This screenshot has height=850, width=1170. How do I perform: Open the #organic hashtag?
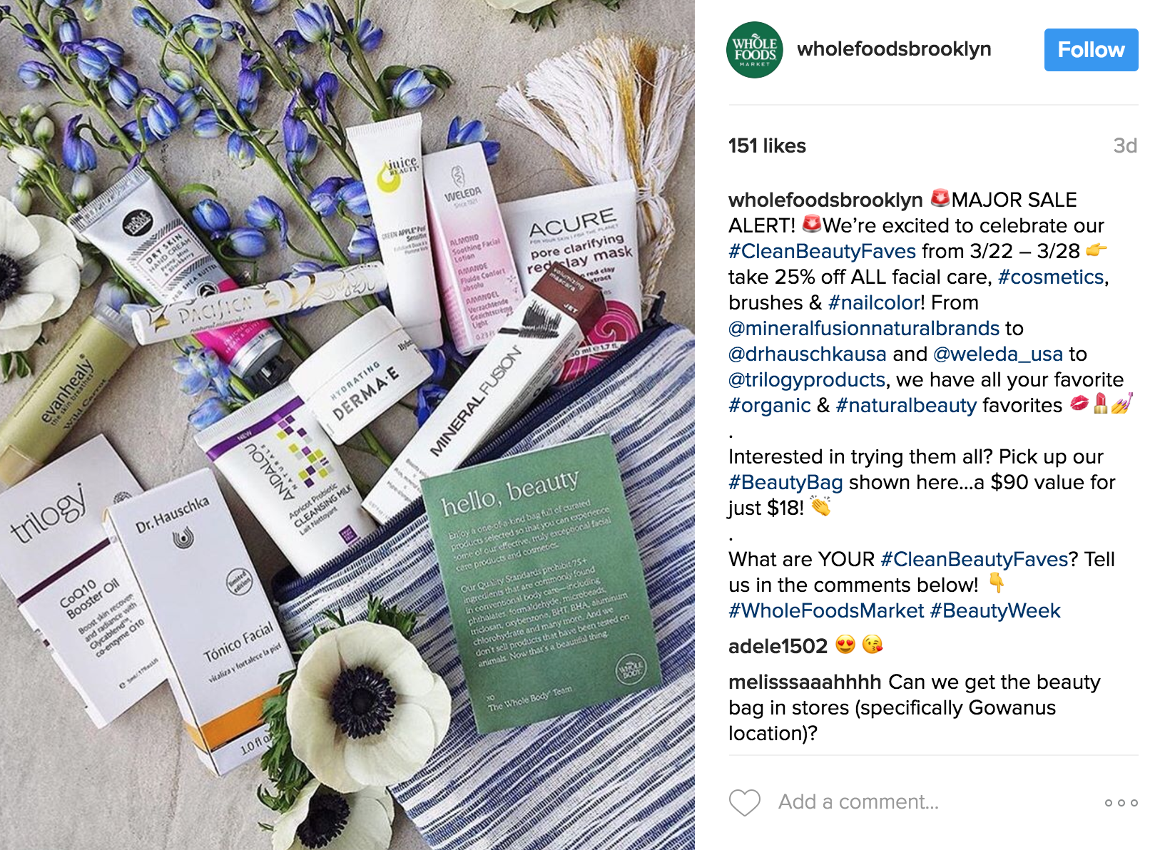click(770, 405)
